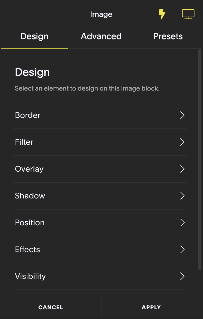
Task: Open the Filter design option
Action: pyautogui.click(x=25, y=142)
